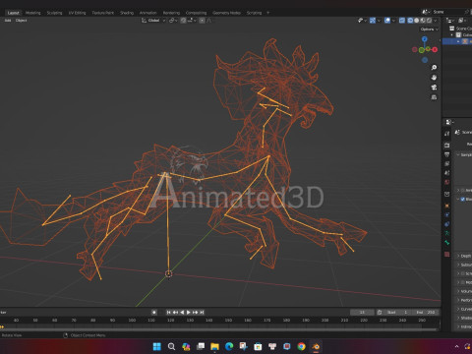This screenshot has height=354, width=472.
Task: Select the highlighted object row in outliner
Action: pos(457,41)
